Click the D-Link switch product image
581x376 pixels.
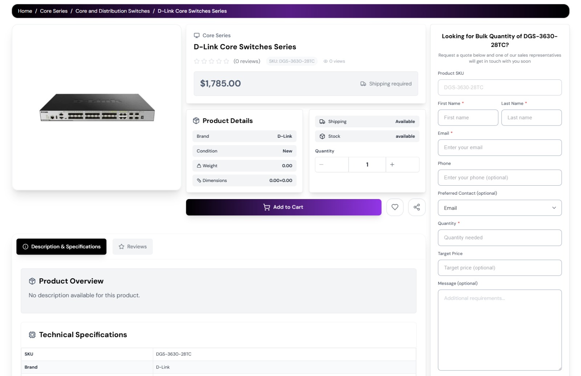tap(97, 108)
